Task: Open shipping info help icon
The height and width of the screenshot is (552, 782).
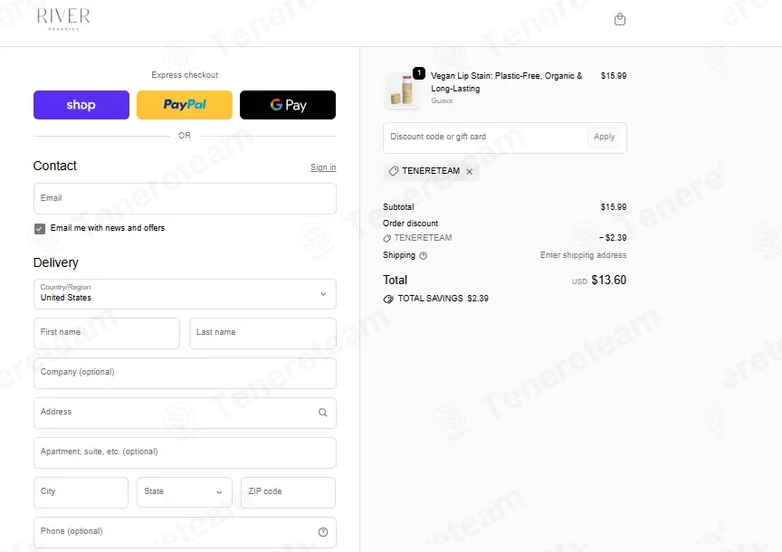Action: coord(423,256)
